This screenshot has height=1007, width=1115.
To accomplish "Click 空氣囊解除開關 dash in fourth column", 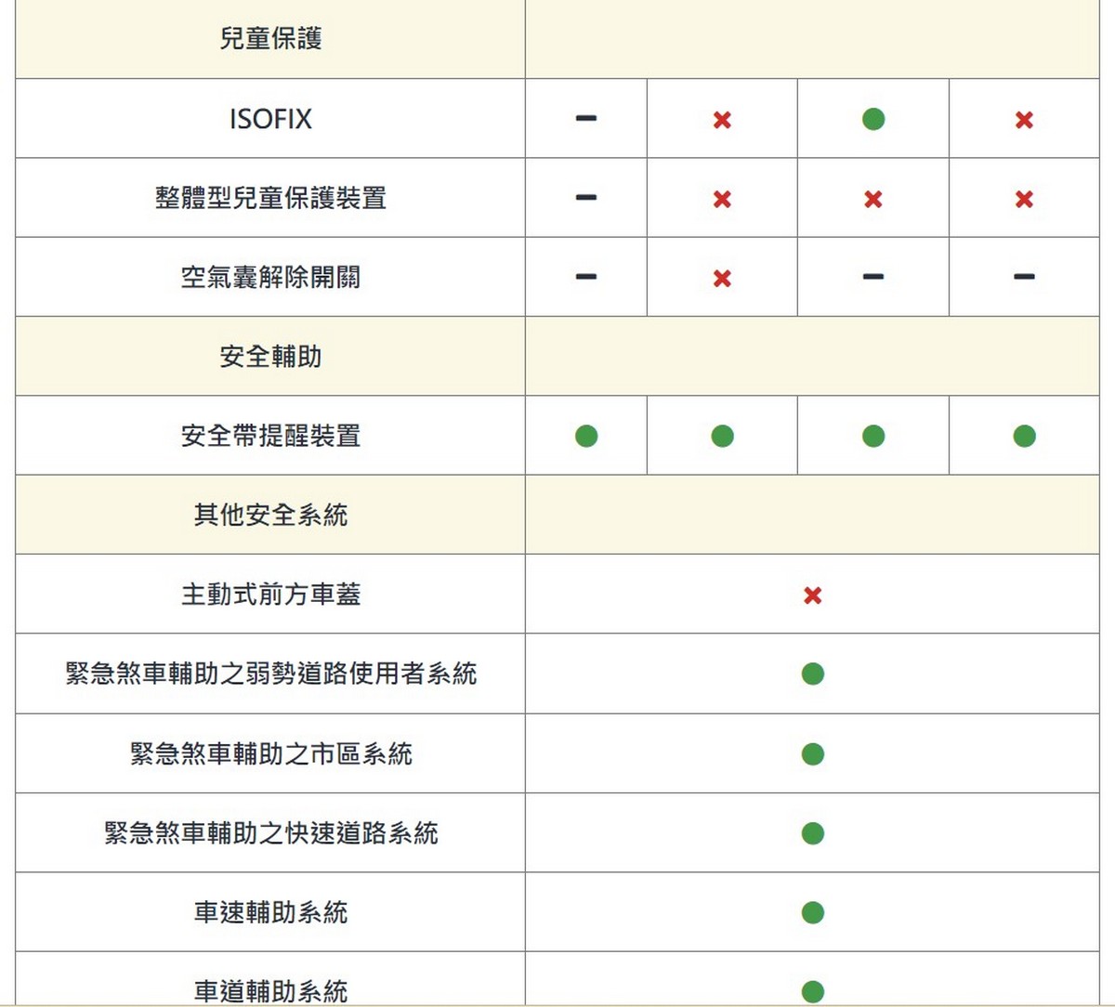I will point(1024,277).
